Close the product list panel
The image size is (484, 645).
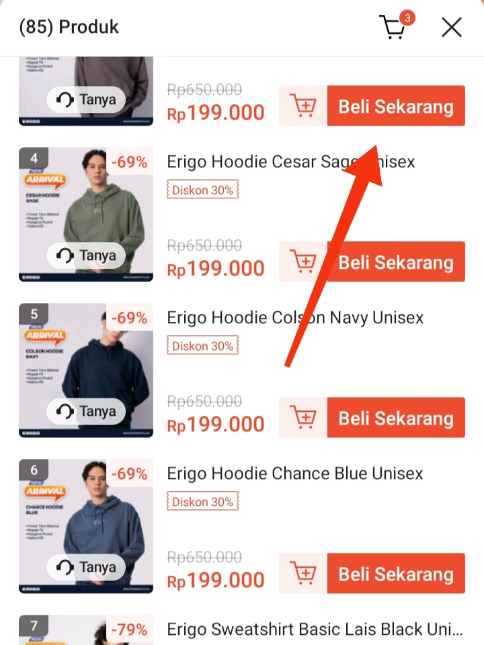coord(452,28)
